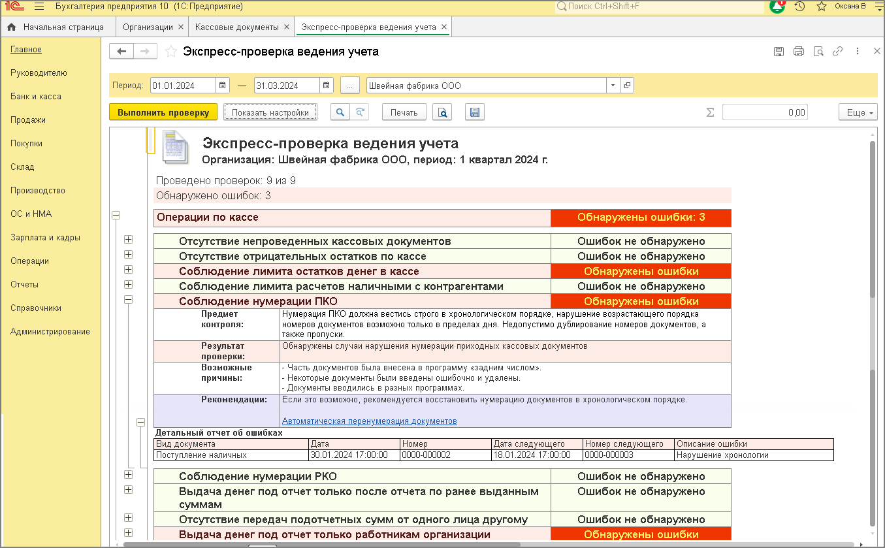Open the Продажи section

(28, 120)
